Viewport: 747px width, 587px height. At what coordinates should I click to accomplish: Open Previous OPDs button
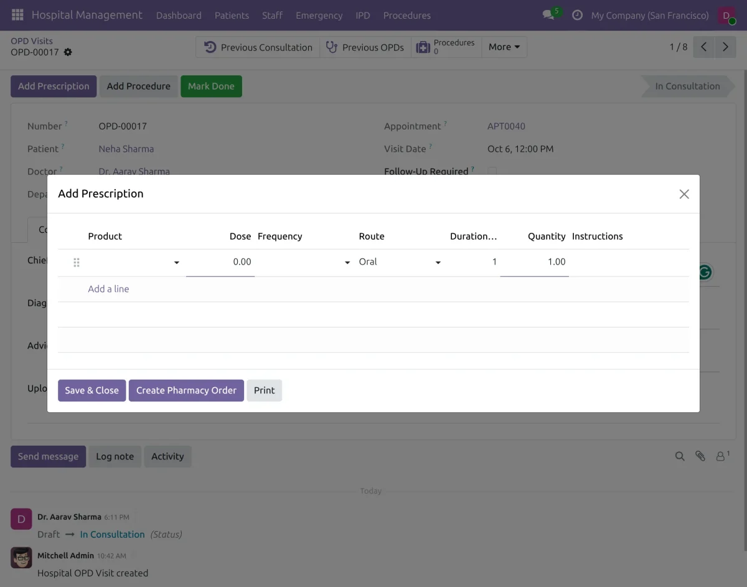pos(365,47)
